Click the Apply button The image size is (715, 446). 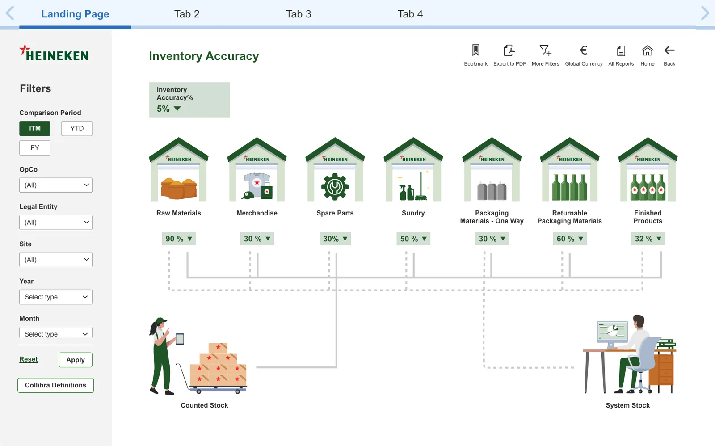[x=76, y=360]
